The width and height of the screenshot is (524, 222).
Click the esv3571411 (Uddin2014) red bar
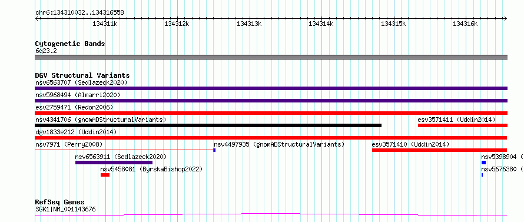[463, 125]
